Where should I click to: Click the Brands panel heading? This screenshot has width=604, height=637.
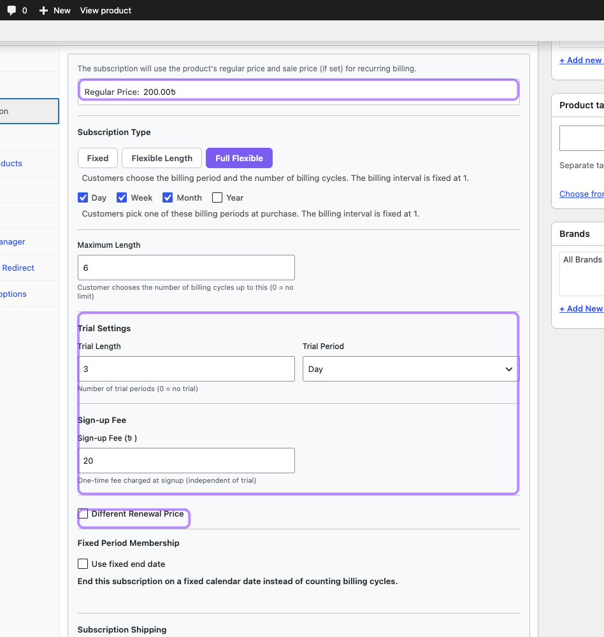tap(574, 234)
